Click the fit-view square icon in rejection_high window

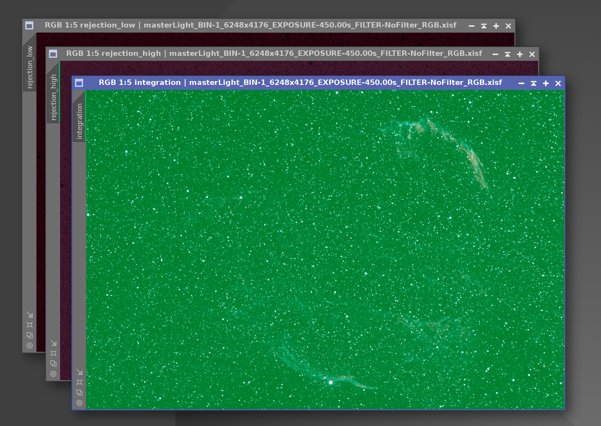point(53,353)
